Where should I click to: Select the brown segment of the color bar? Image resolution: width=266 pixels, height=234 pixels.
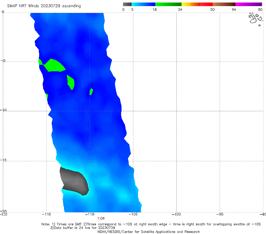(x=224, y=4)
